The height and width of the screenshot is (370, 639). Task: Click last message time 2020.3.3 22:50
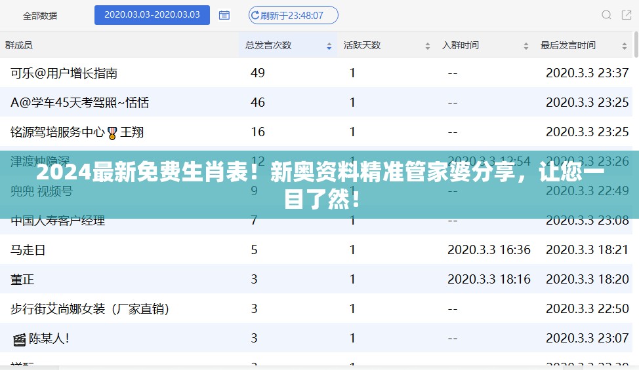click(x=587, y=308)
